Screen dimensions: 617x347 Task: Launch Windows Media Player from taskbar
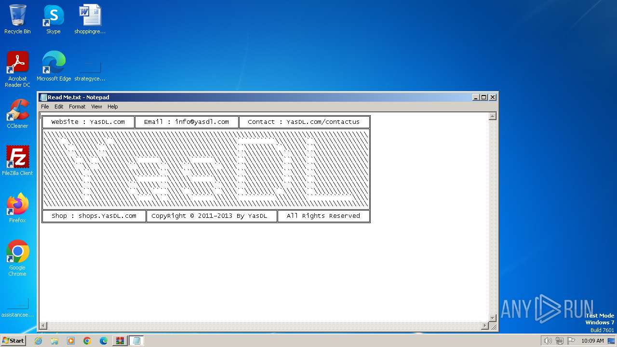pos(71,341)
